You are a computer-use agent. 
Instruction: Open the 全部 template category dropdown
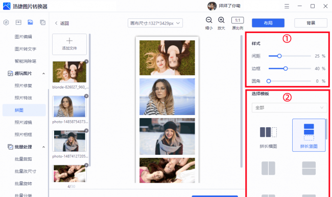pos(289,107)
